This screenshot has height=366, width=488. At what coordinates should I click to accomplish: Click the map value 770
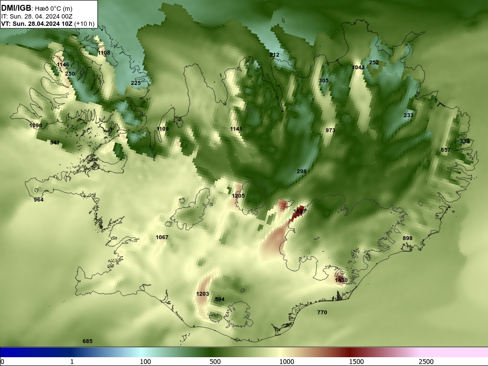[x=322, y=312]
